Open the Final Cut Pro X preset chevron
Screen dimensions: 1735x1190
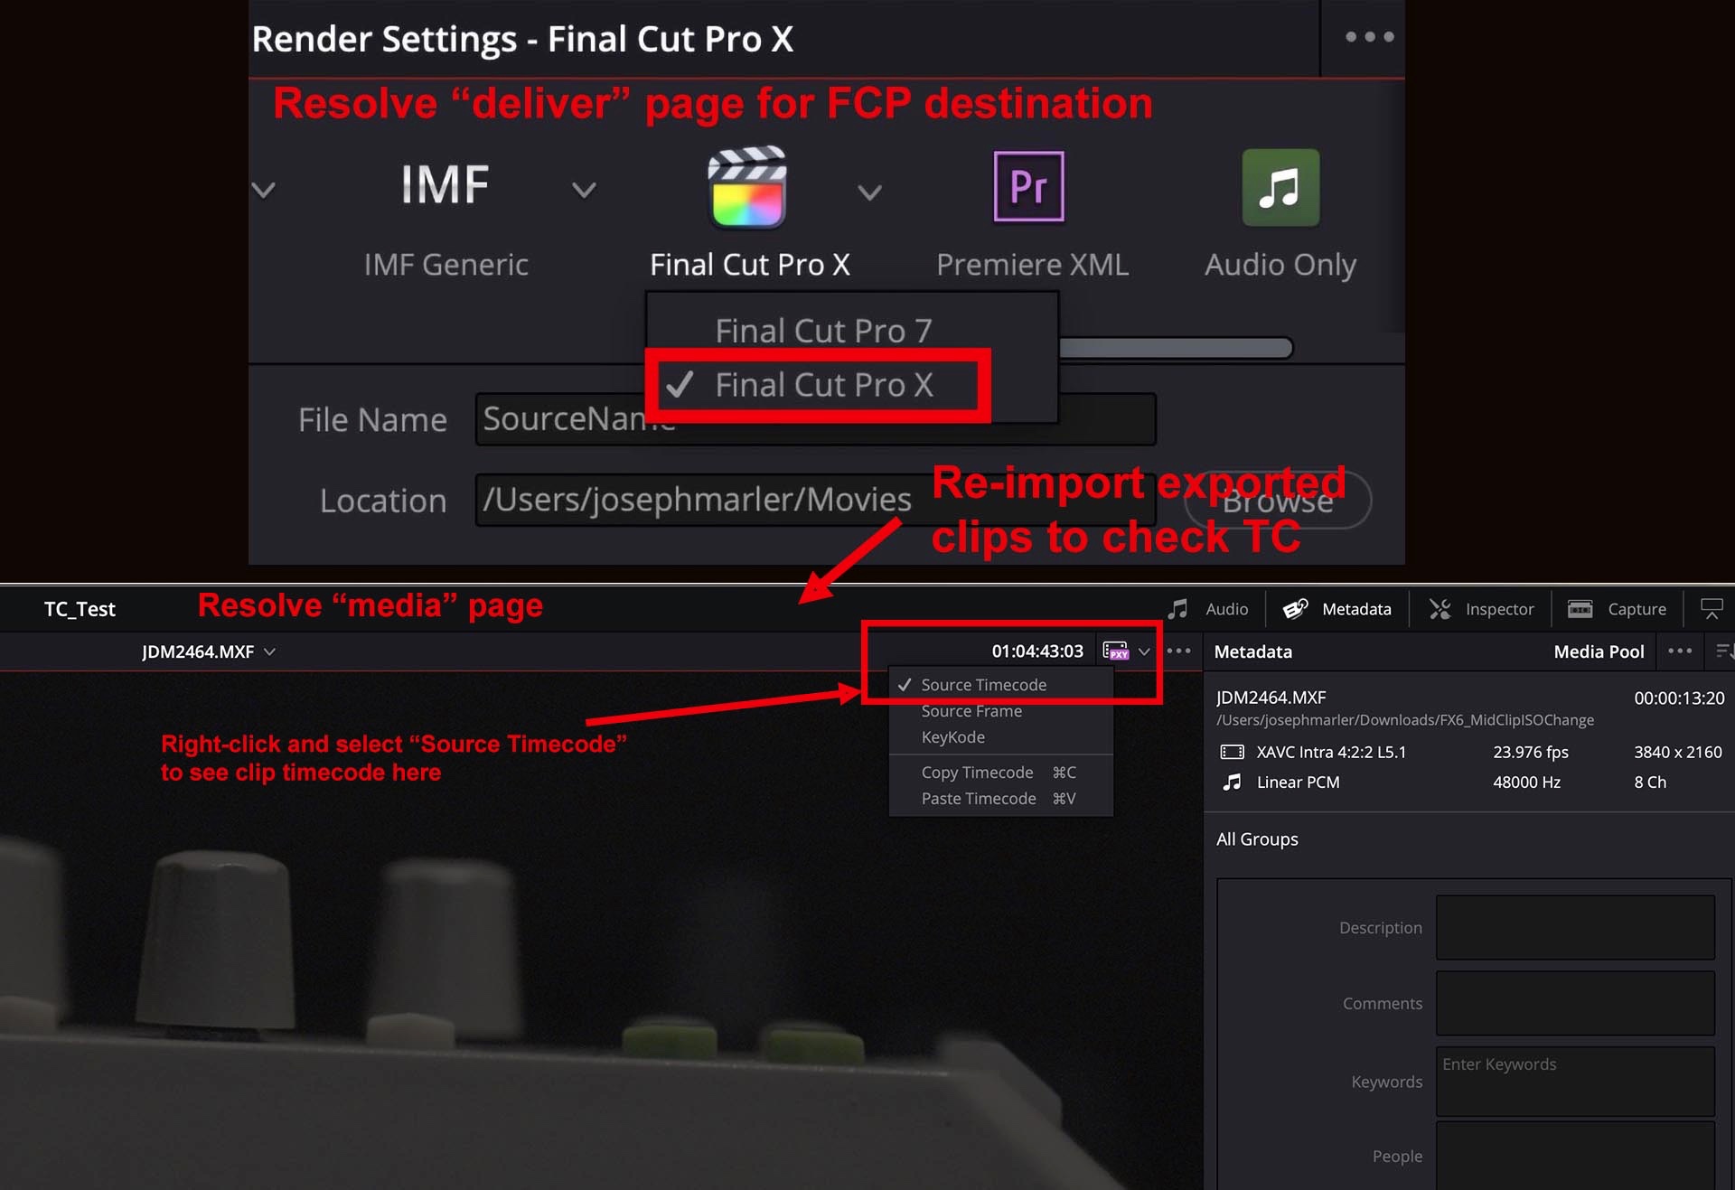point(869,192)
